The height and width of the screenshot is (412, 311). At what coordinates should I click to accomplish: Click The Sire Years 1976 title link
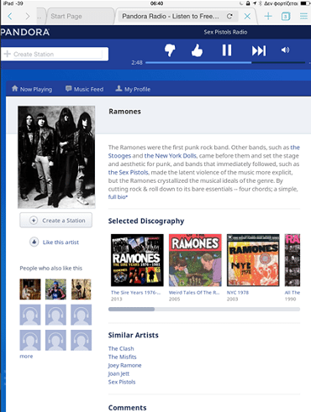136,293
